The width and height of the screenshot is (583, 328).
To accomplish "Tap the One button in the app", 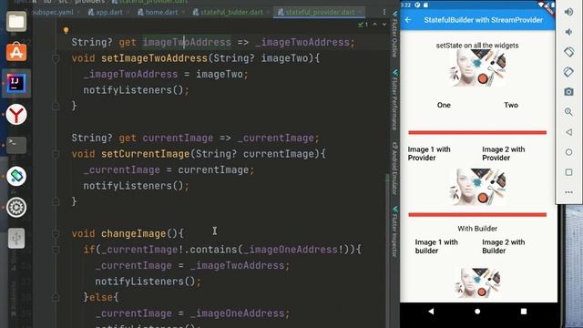I will (x=444, y=106).
